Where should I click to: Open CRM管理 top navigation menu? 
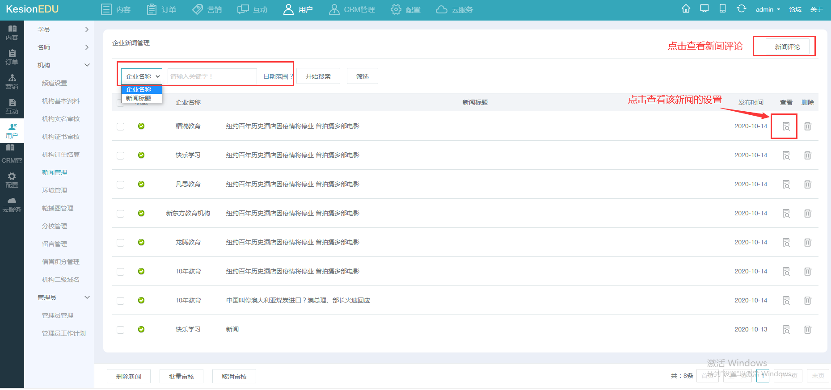(352, 9)
